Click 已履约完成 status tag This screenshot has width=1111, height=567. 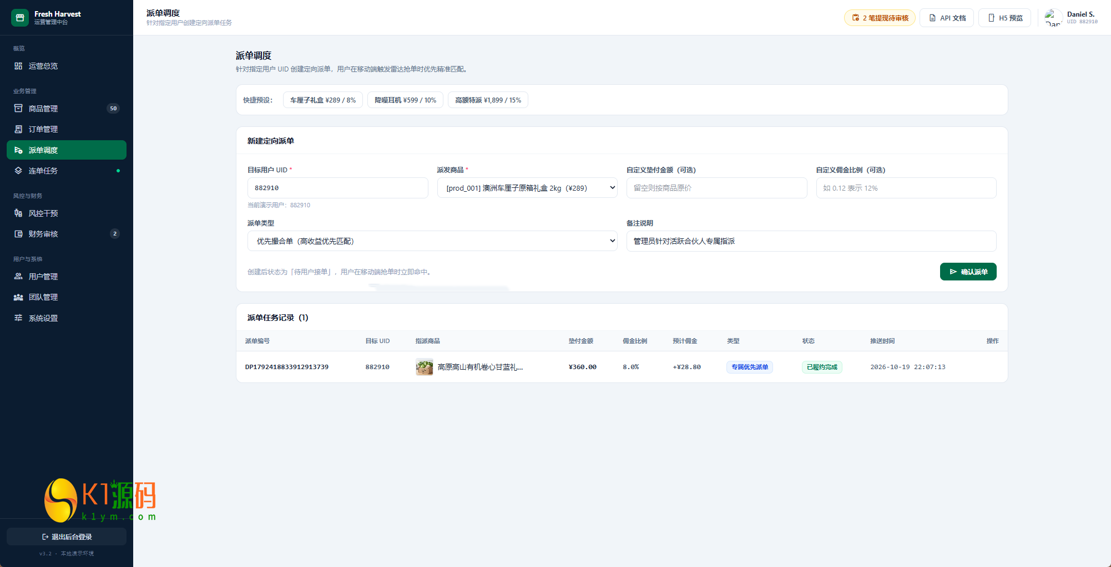click(822, 367)
